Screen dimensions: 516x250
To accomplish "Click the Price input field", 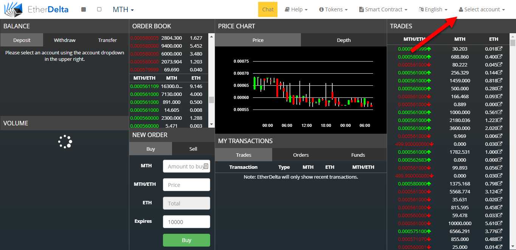I will coord(186,185).
